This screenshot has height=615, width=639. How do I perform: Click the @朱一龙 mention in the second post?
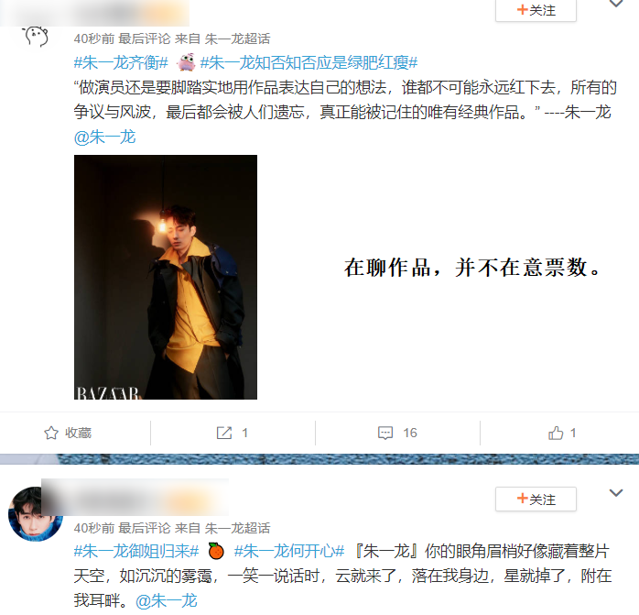[x=167, y=600]
